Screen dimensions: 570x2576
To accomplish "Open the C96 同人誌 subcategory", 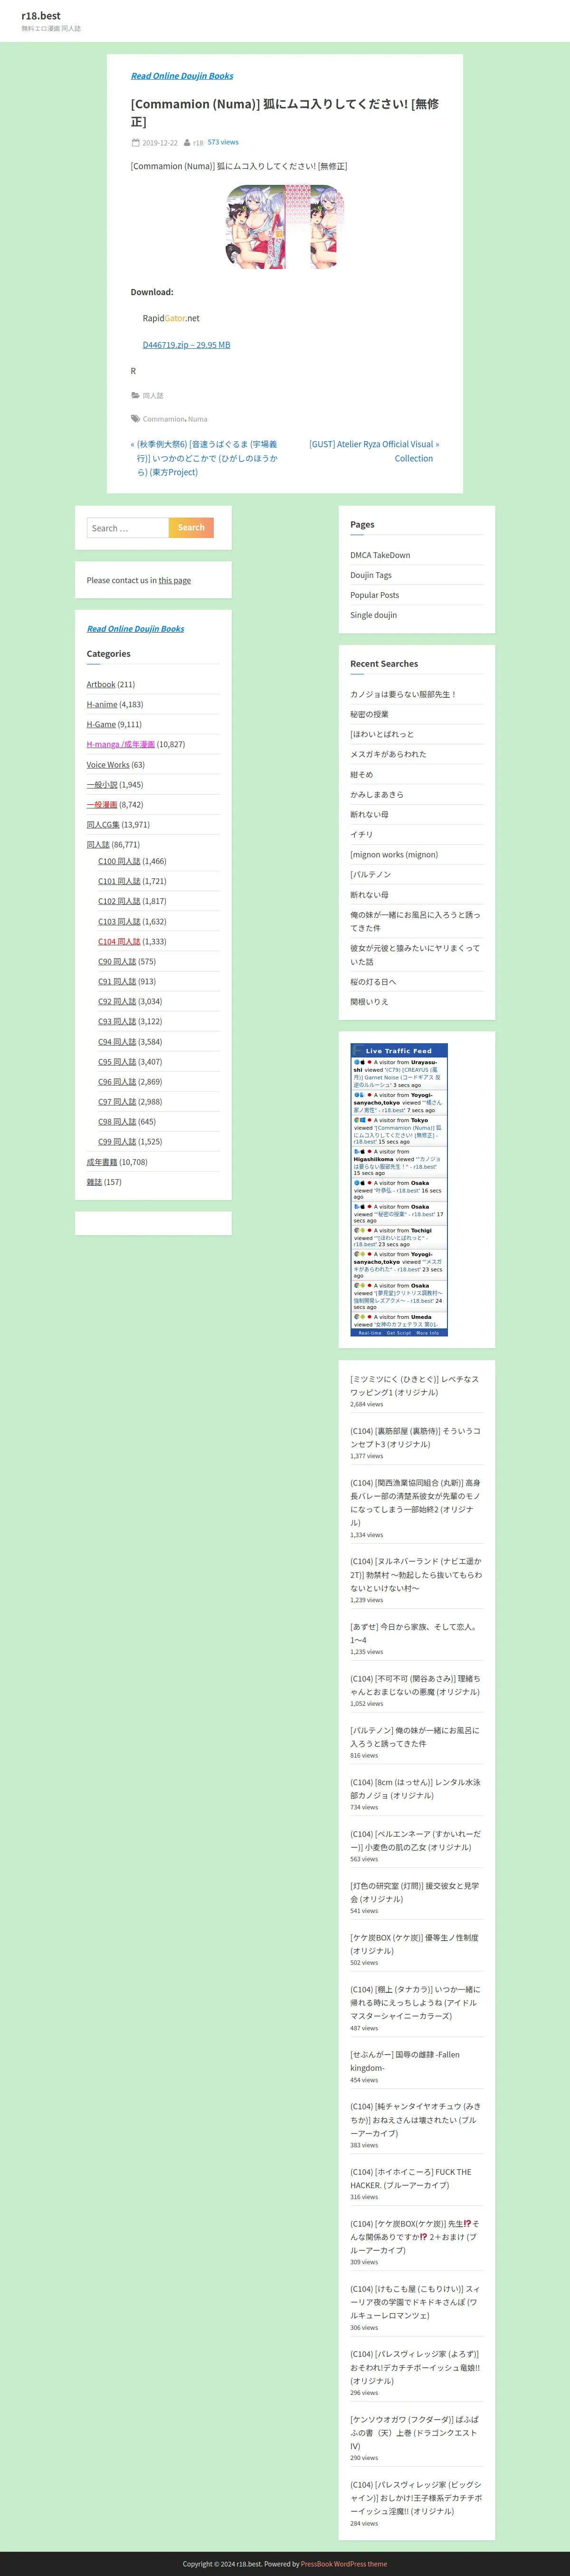I will click(x=117, y=1082).
